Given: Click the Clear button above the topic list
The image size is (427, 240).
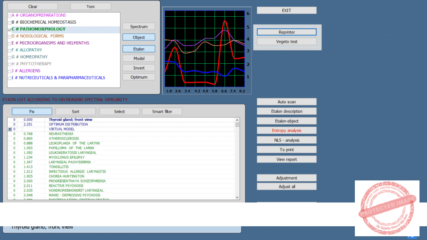Looking at the screenshot, I should (x=33, y=7).
